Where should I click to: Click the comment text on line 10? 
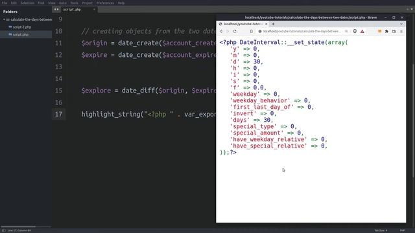click(x=148, y=31)
